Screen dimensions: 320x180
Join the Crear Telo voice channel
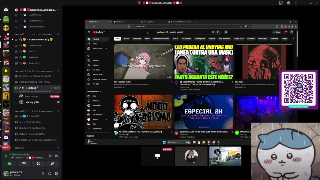coord(37,122)
